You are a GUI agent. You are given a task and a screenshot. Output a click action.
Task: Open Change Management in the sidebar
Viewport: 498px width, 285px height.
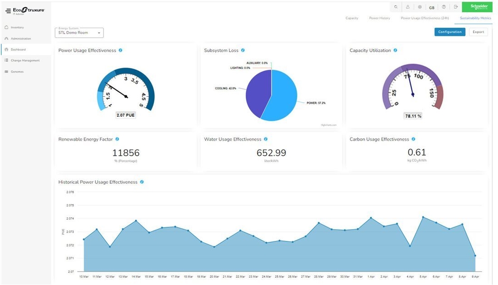coord(25,60)
